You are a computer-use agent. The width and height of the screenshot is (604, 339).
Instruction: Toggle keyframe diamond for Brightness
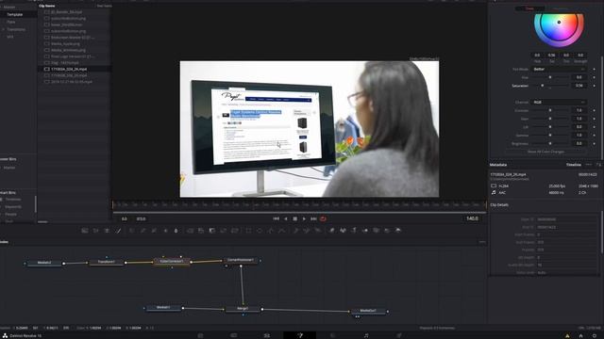(594, 143)
